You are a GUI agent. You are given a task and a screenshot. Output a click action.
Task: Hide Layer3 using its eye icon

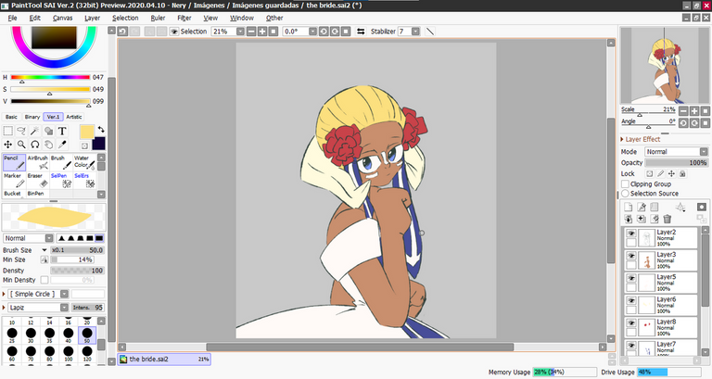(631, 256)
